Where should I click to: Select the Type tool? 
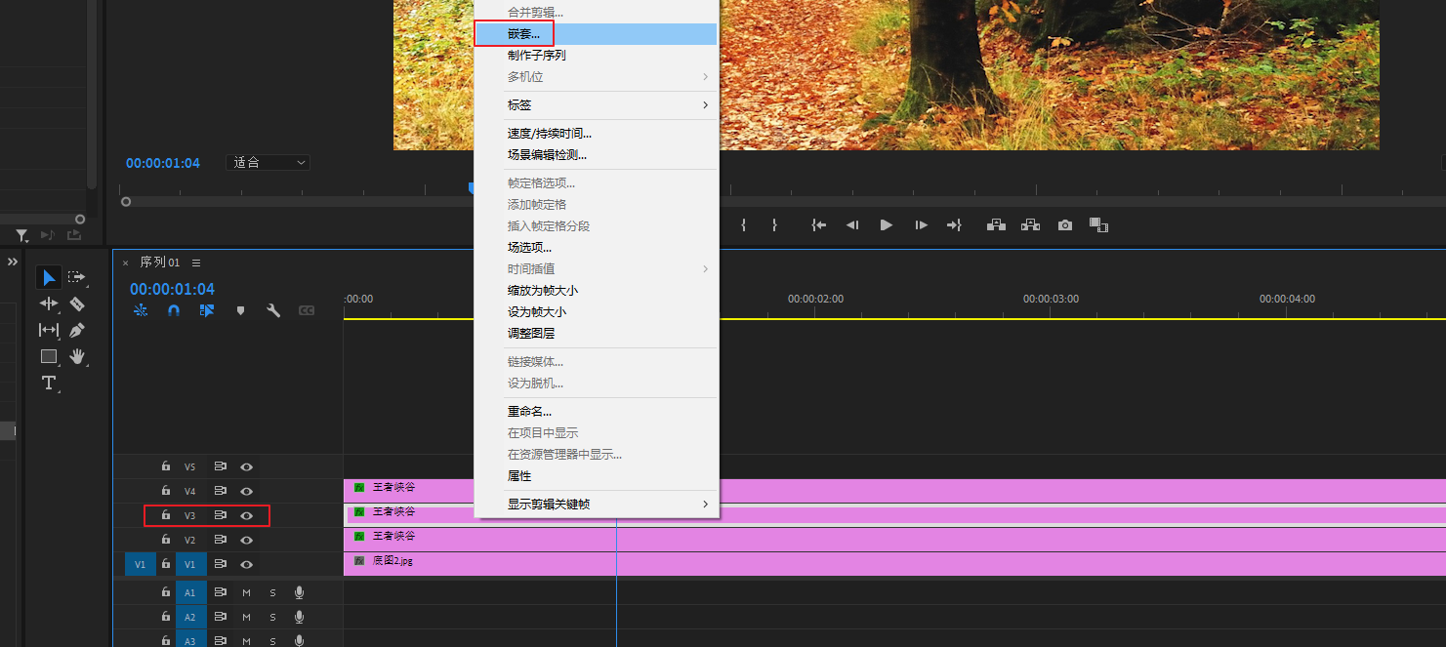coord(48,383)
